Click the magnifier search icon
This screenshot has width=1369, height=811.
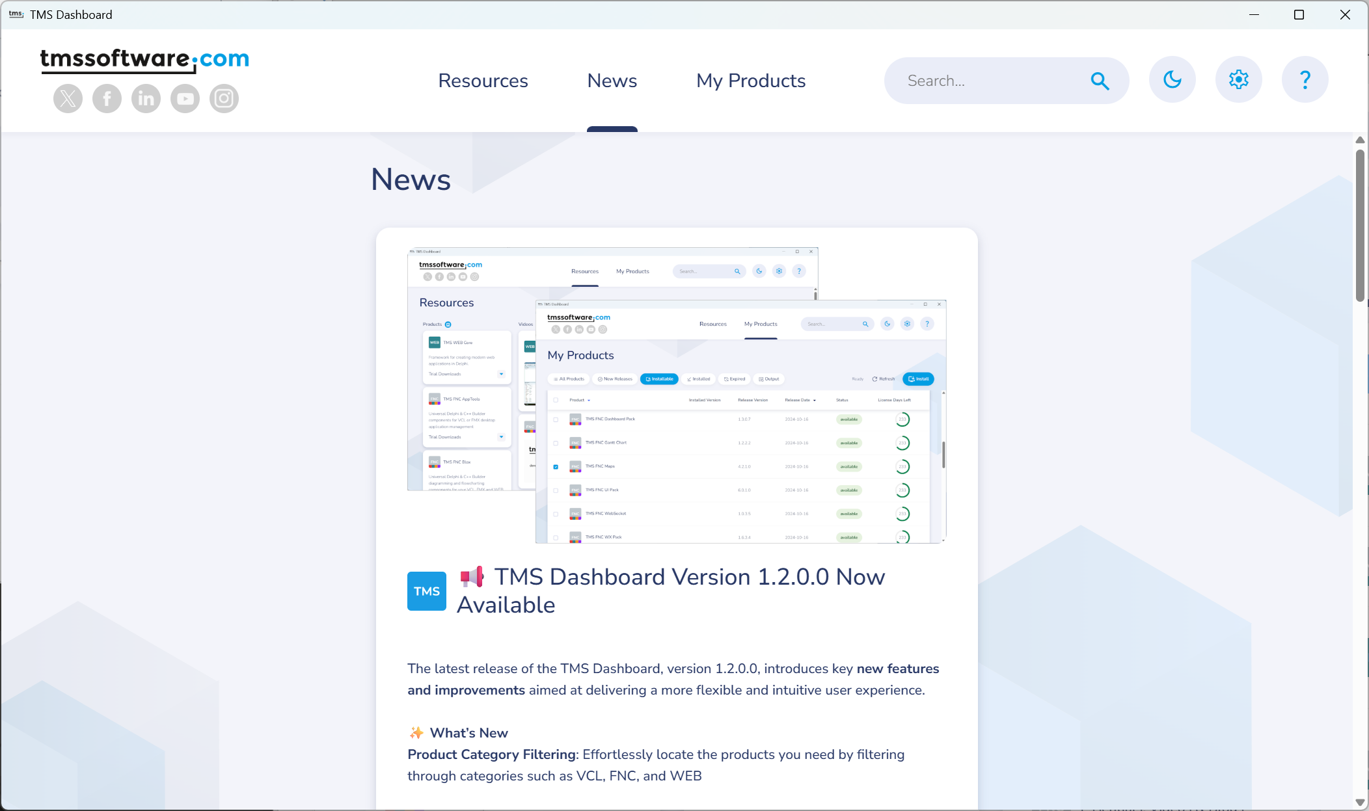point(1100,81)
